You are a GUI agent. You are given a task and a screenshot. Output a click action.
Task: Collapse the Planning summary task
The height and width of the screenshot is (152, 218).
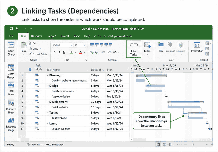[48, 75]
